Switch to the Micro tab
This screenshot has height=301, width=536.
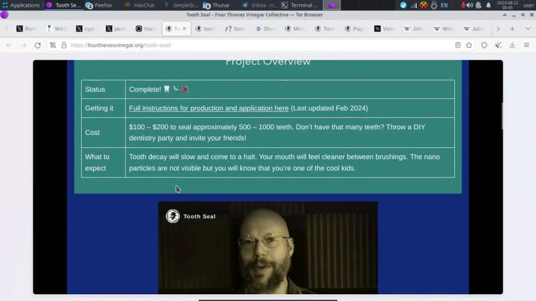[295, 29]
